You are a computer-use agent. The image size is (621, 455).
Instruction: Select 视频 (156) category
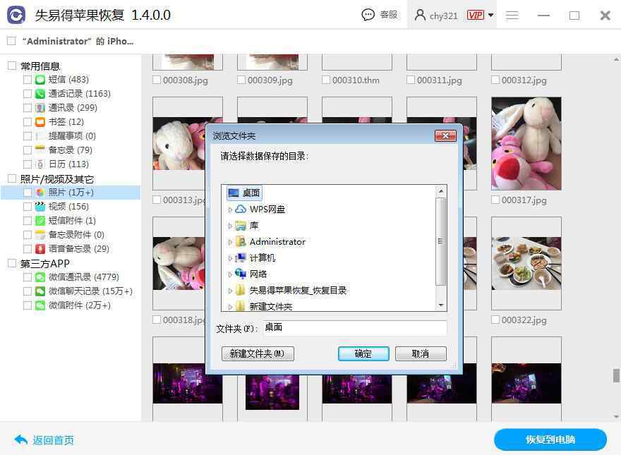[68, 207]
